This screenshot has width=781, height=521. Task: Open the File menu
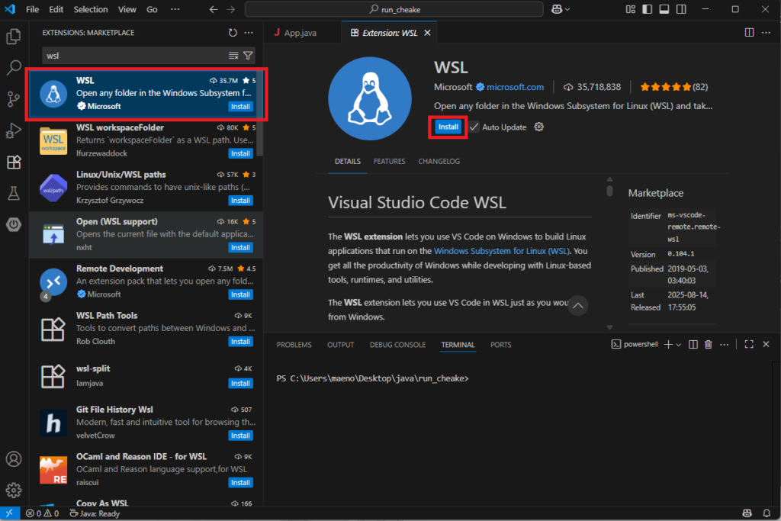pyautogui.click(x=32, y=9)
